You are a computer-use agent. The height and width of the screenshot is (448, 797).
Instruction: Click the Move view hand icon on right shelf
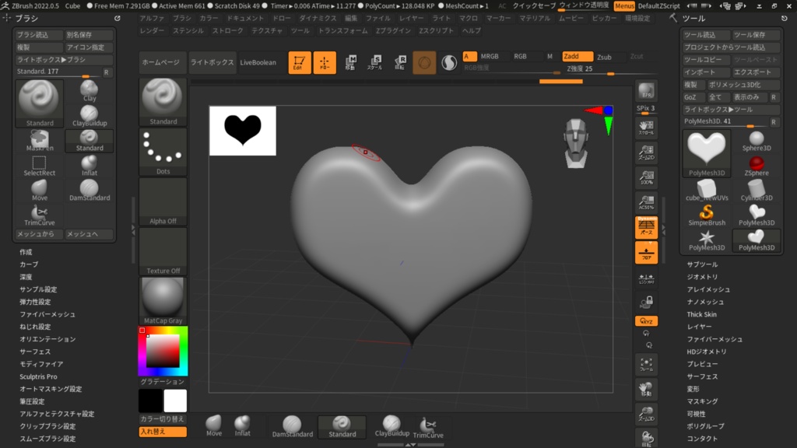tap(646, 389)
